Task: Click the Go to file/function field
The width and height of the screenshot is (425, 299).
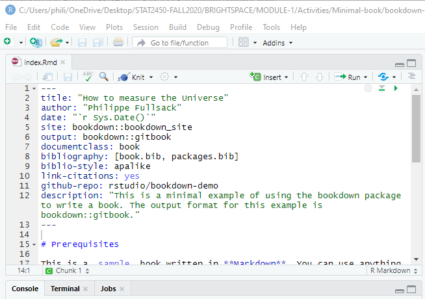Action: pos(179,43)
